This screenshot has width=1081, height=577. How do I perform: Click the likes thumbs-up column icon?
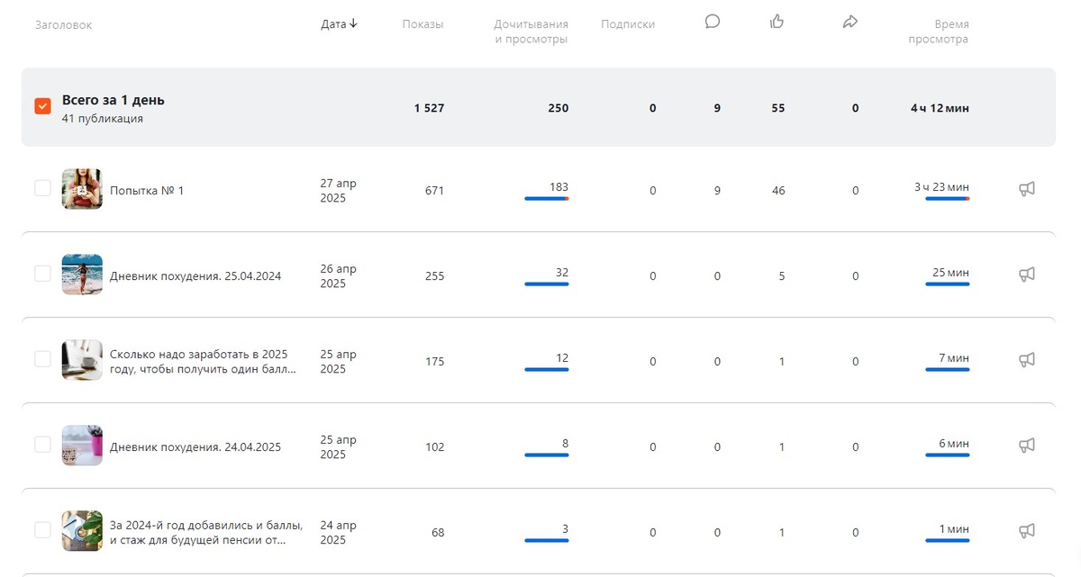coord(777,22)
